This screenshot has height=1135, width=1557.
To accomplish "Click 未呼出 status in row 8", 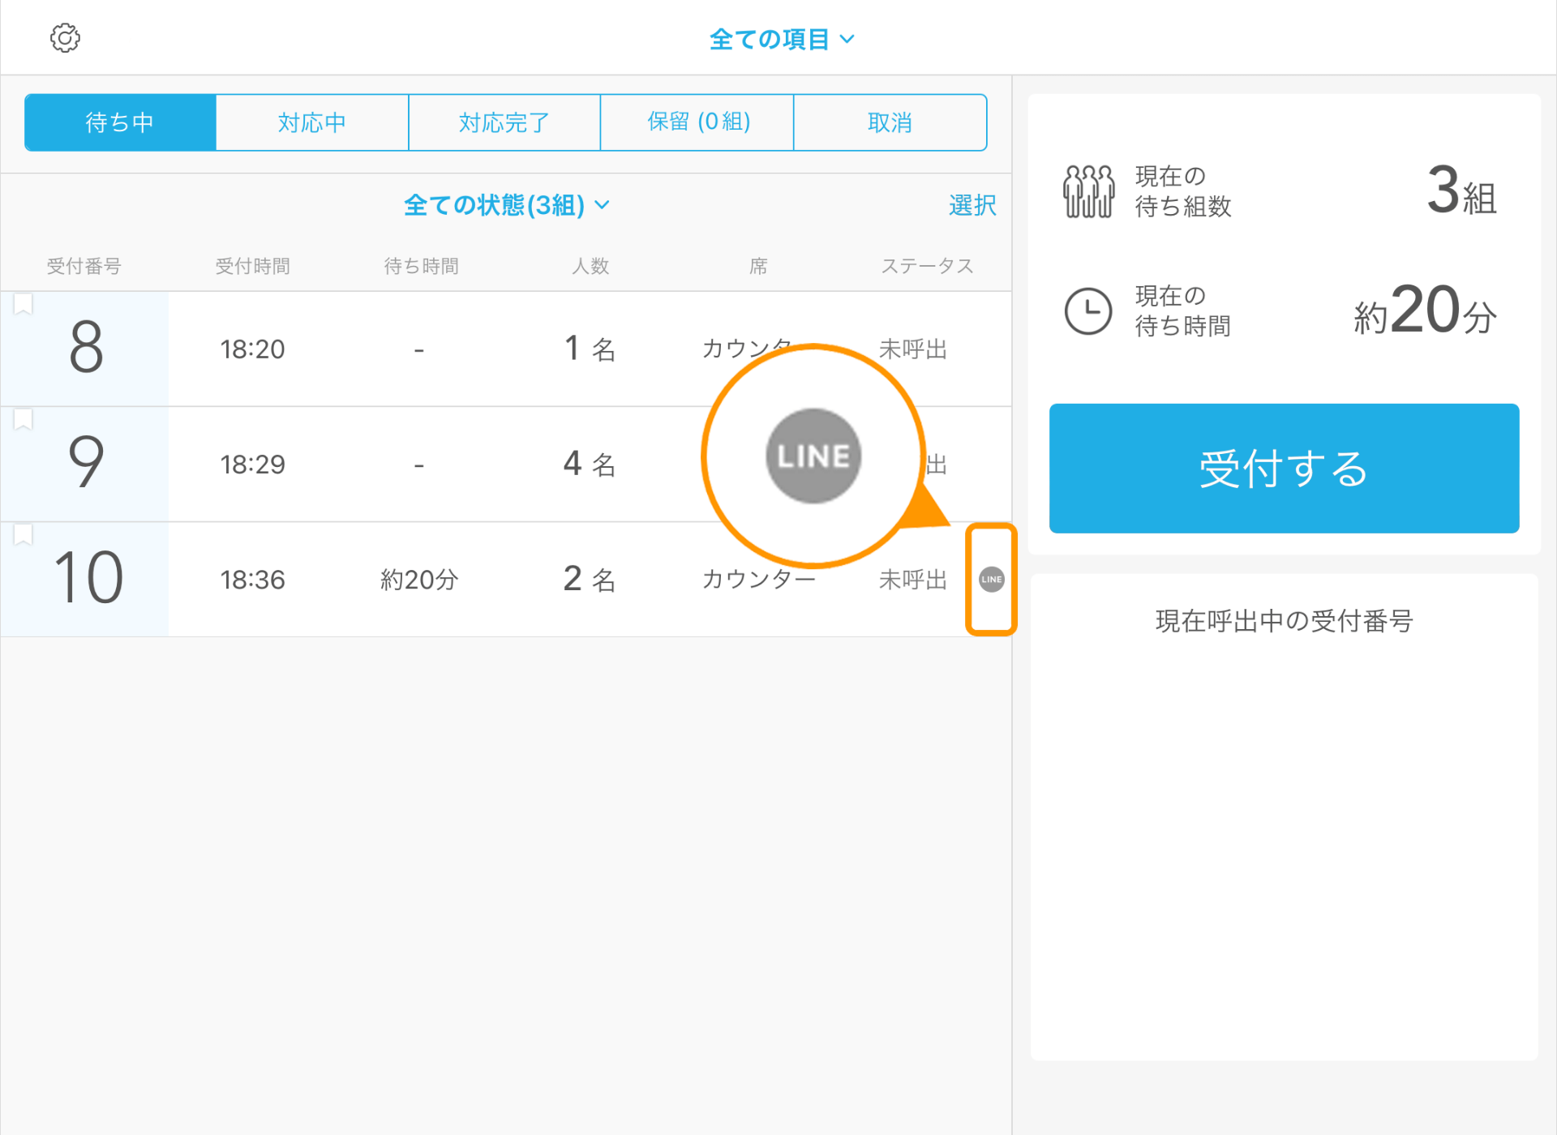I will pyautogui.click(x=913, y=349).
